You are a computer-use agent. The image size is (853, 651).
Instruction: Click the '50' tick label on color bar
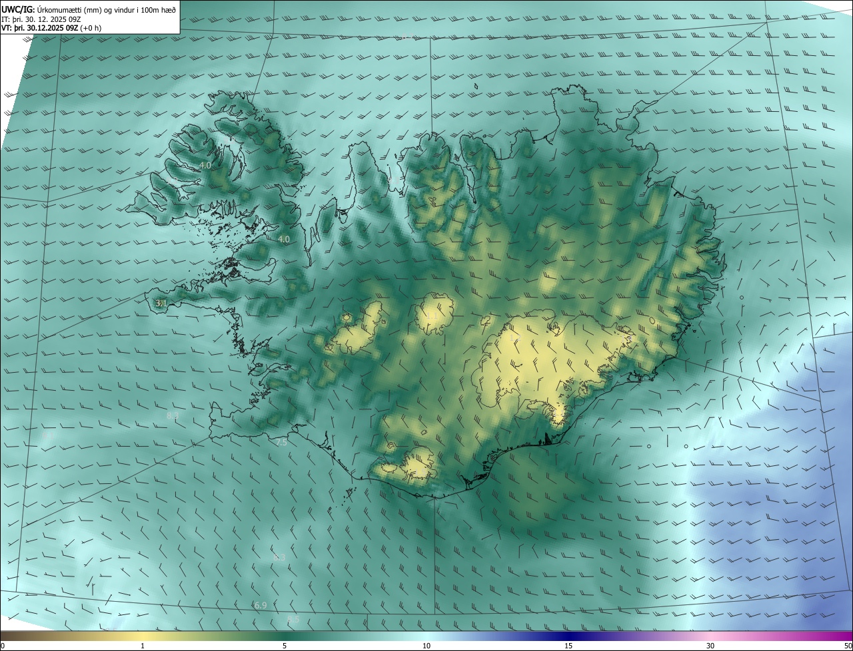click(x=848, y=646)
